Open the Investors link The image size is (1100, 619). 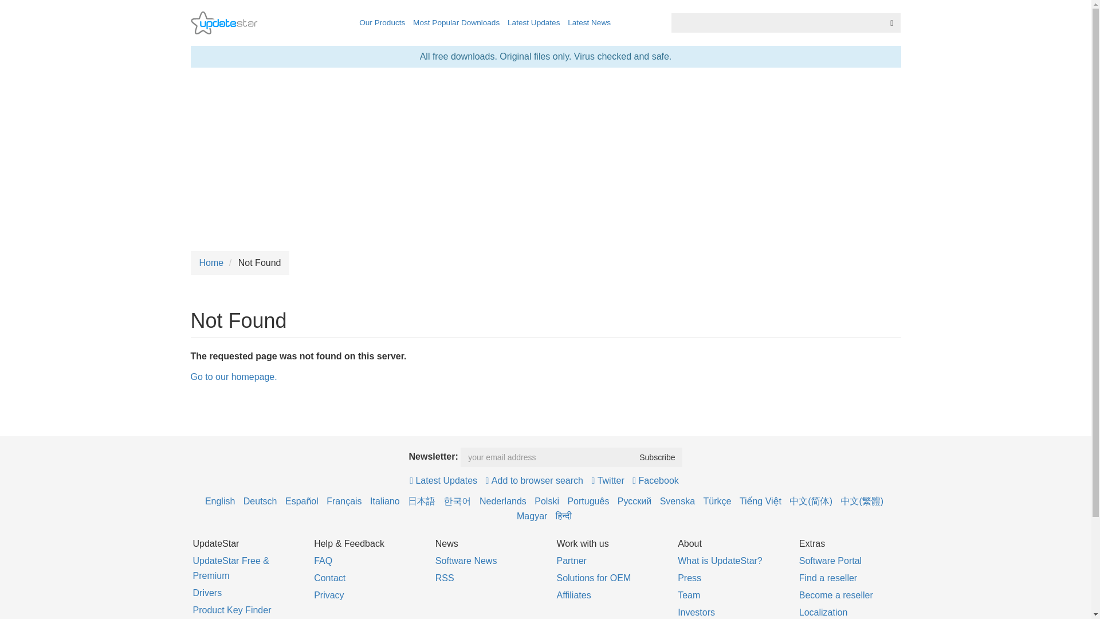[x=696, y=613]
